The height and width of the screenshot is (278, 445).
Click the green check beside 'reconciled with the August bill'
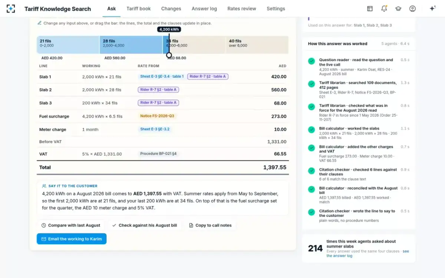pos(311,189)
